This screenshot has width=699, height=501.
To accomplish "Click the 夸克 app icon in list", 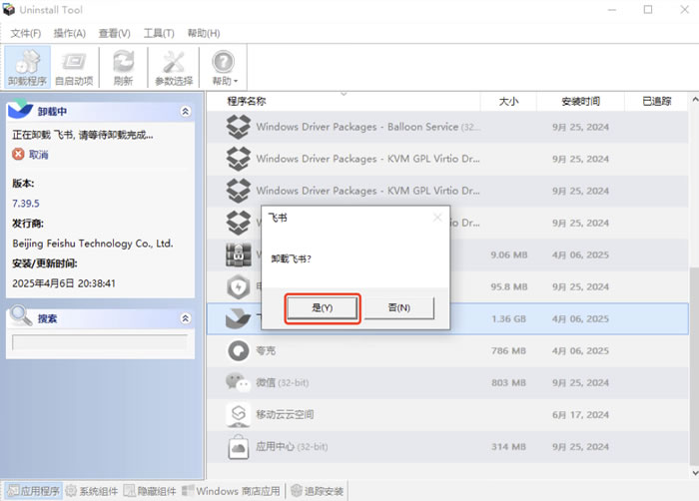I will click(238, 350).
